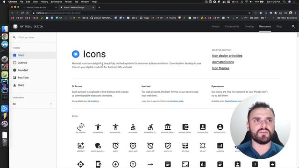
Task: Open the git repository link
Action: point(93,101)
